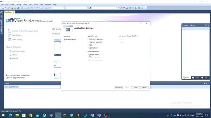Click the New Project icon on Start Page
The height and width of the screenshot is (118, 211).
pos(10,35)
